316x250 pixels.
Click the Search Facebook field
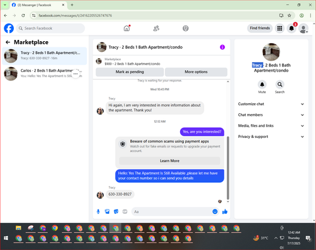pyautogui.click(x=51, y=28)
